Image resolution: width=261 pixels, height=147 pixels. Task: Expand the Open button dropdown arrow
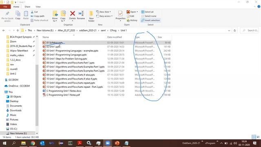137,12
